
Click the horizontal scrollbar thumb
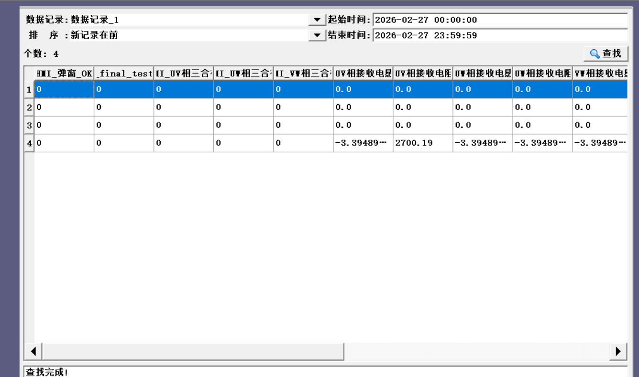[193, 352]
